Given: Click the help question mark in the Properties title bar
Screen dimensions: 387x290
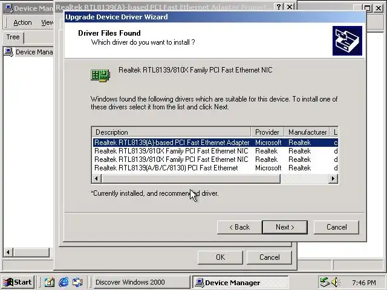Looking at the screenshot, I should point(279,7).
